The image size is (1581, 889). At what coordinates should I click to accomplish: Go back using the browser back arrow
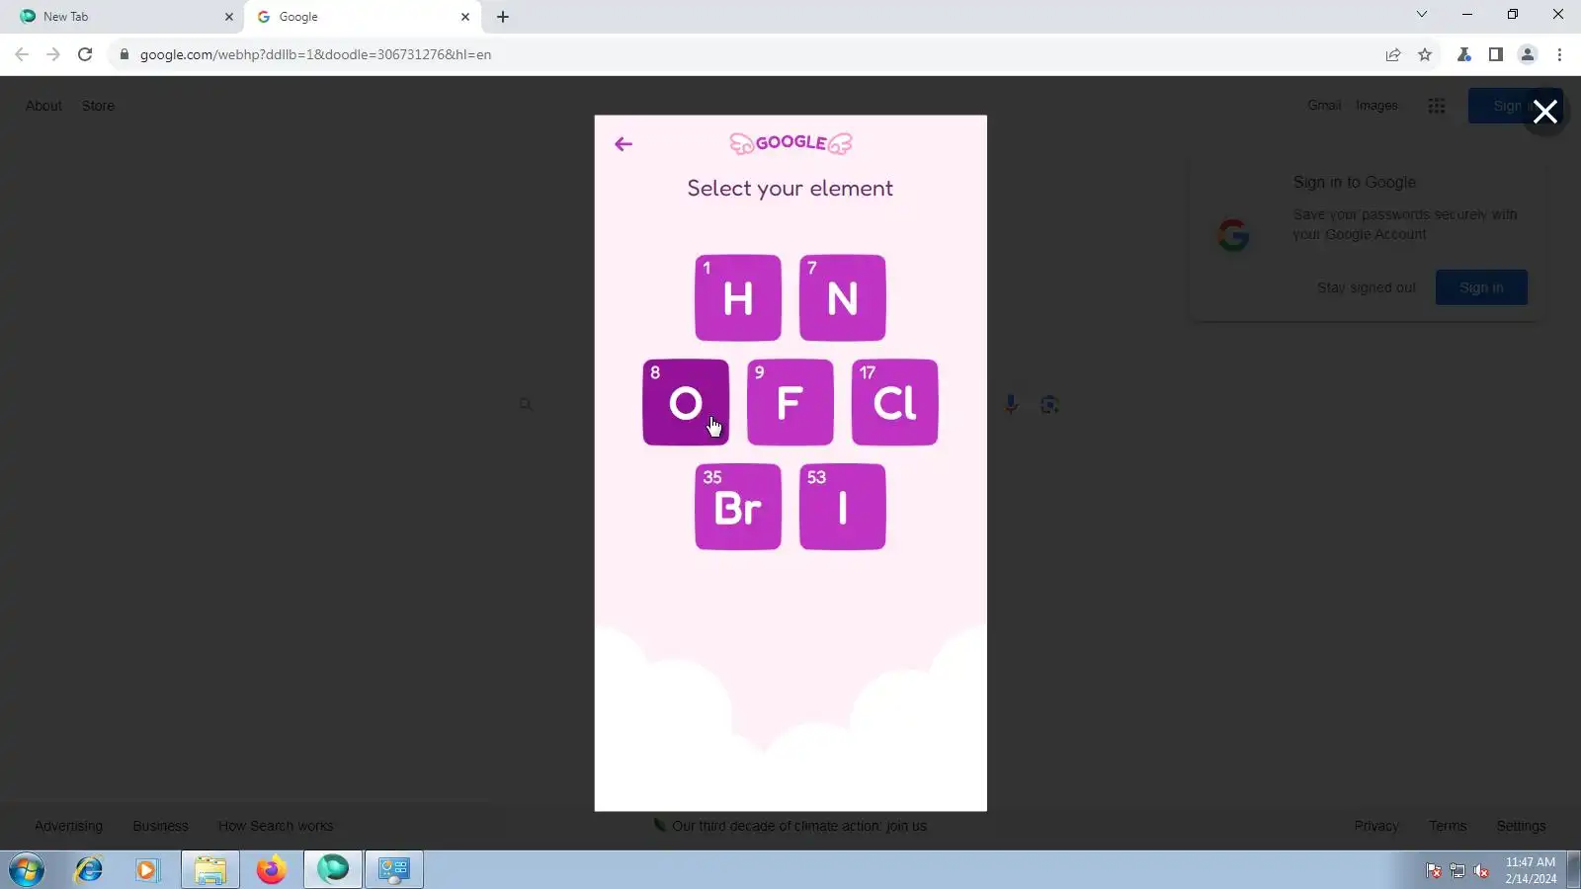(22, 54)
